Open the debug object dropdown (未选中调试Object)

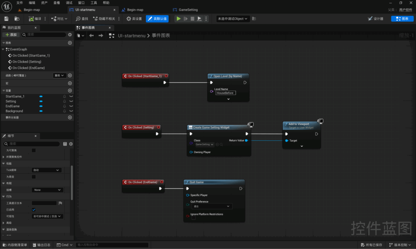[232, 19]
